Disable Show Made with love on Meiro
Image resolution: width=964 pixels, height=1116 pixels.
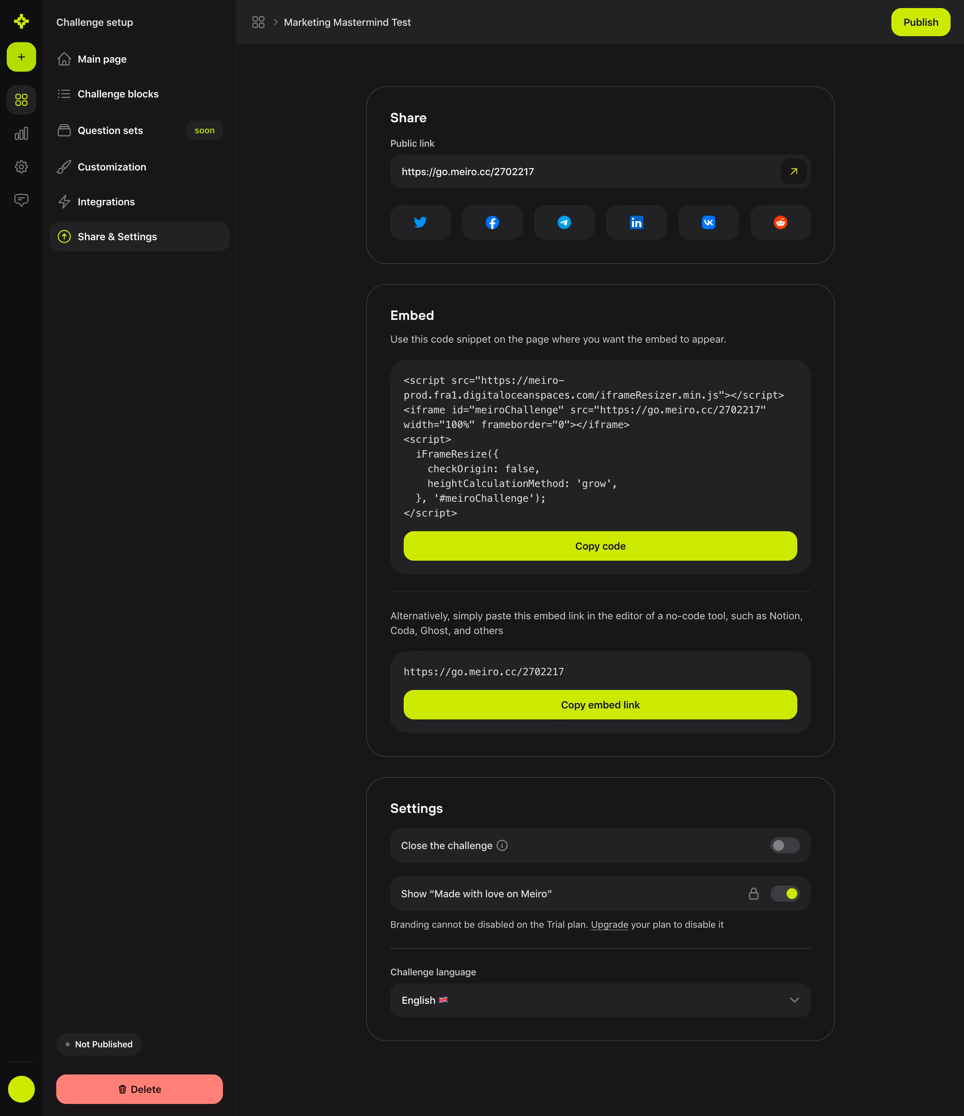point(785,894)
